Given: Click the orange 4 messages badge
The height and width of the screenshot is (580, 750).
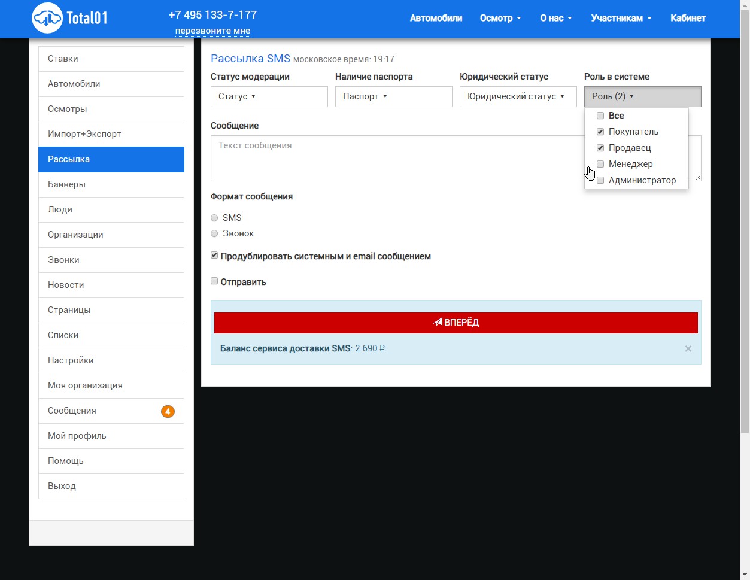Looking at the screenshot, I should (168, 411).
